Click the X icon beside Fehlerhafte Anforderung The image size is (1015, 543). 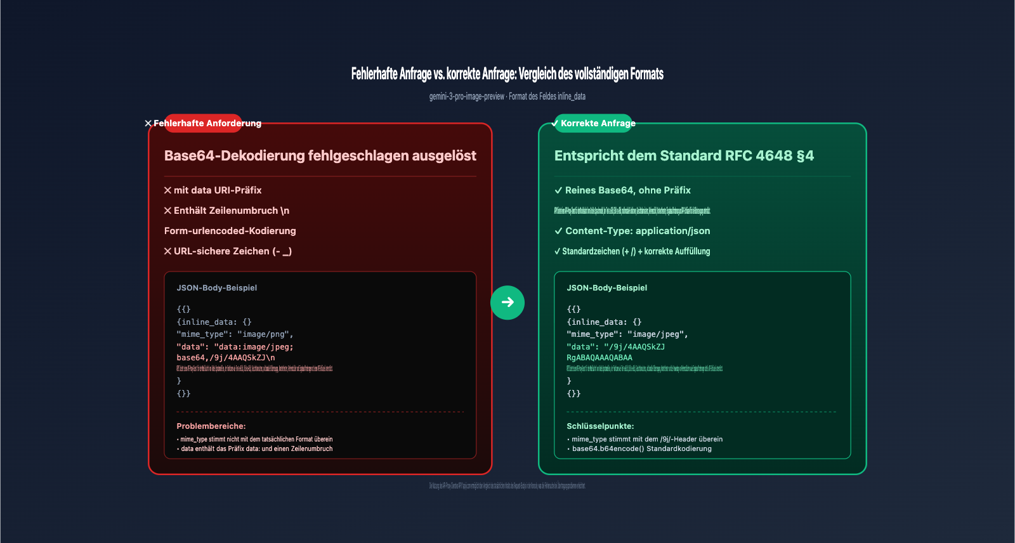pos(148,123)
